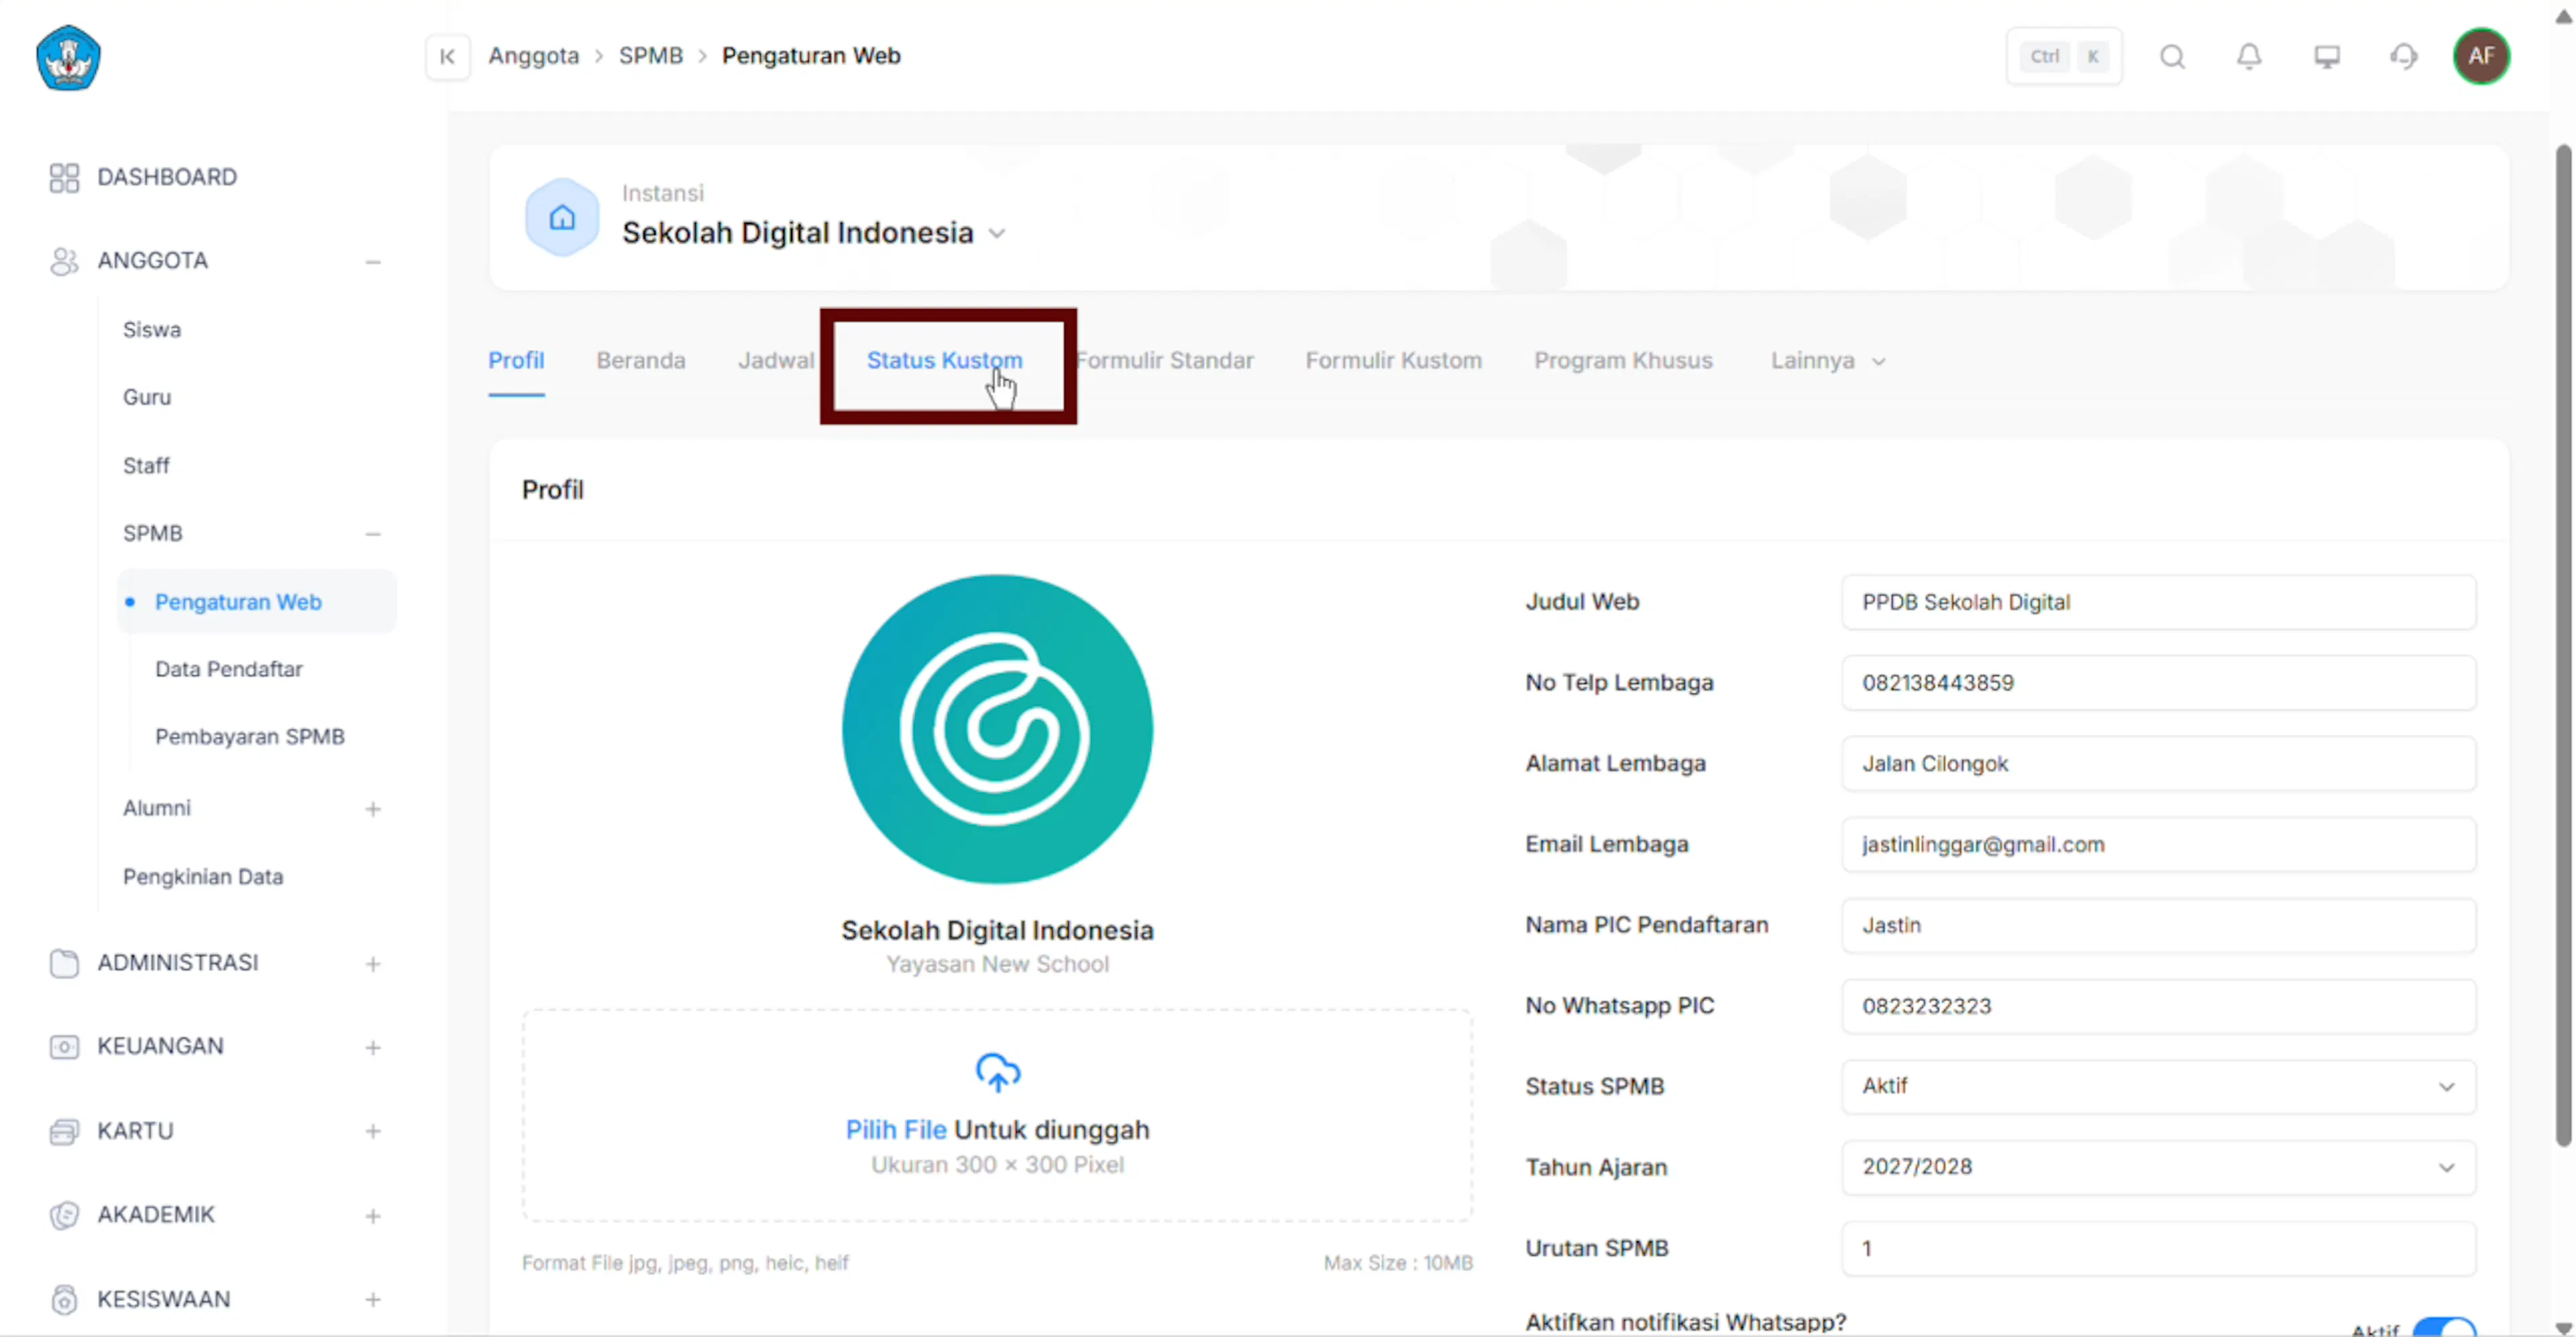
Task: Expand the Kesiswaan section
Action: coord(373,1300)
